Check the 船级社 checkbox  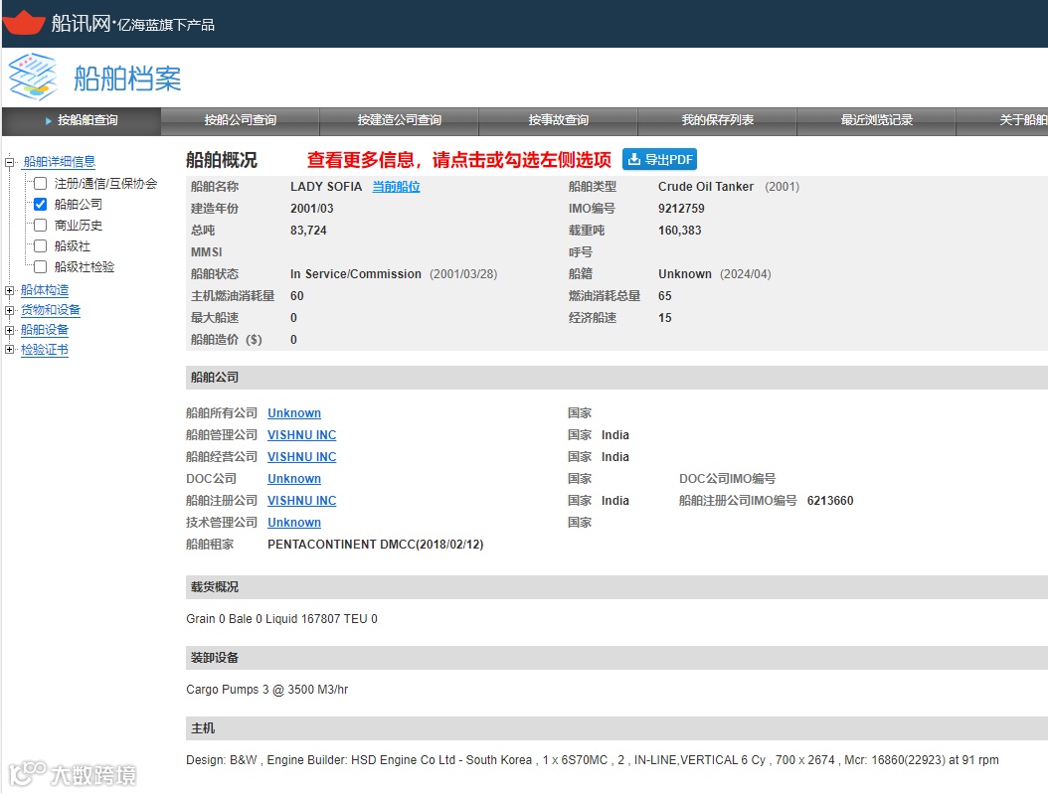40,245
